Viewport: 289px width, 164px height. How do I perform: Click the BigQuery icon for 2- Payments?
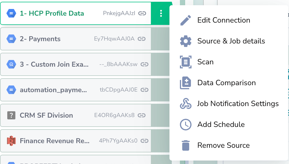[x=11, y=39]
